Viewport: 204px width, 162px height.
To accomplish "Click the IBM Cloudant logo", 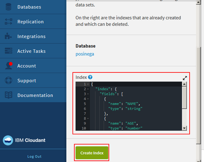I will (x=24, y=140).
